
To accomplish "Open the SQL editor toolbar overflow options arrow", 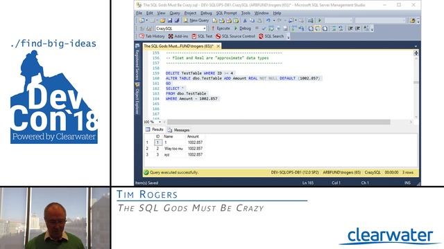I will (372, 29).
